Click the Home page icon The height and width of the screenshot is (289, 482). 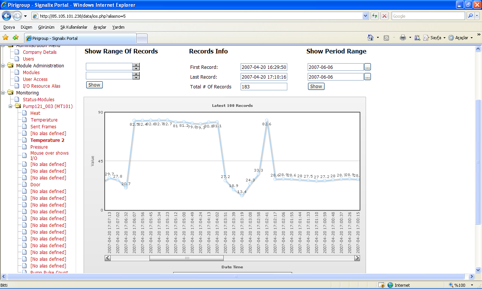tap(371, 38)
